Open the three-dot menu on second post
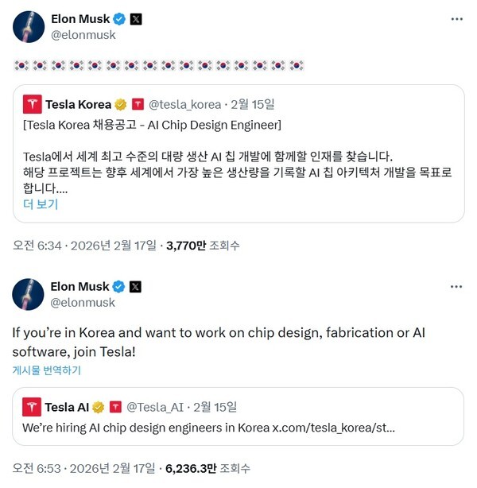 456,286
